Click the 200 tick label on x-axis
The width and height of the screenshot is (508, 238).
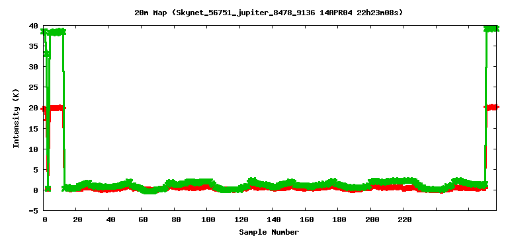coord(372,219)
